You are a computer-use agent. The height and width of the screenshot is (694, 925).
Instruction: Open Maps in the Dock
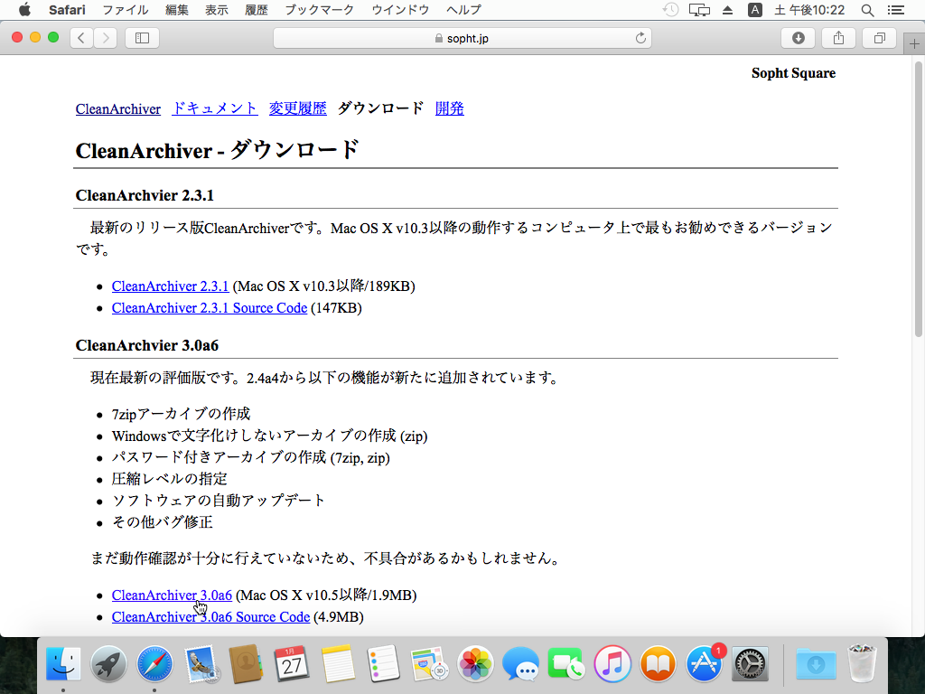pos(429,664)
